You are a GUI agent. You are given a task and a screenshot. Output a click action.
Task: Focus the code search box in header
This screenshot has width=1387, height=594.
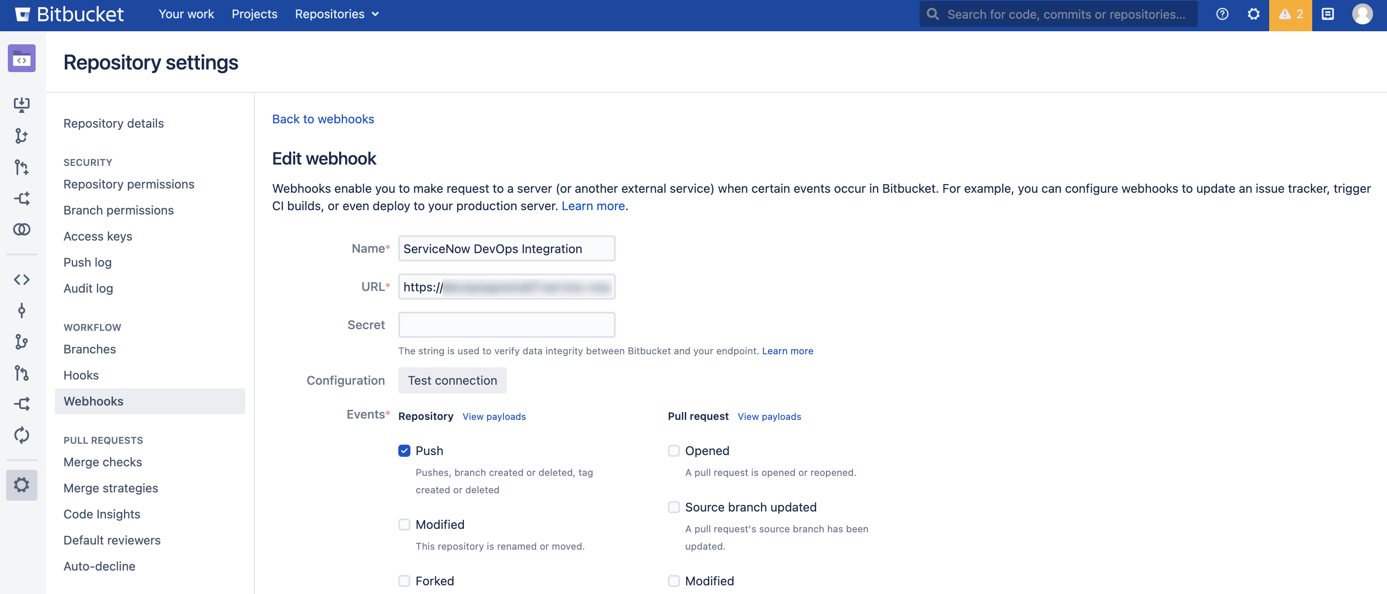pos(1059,14)
